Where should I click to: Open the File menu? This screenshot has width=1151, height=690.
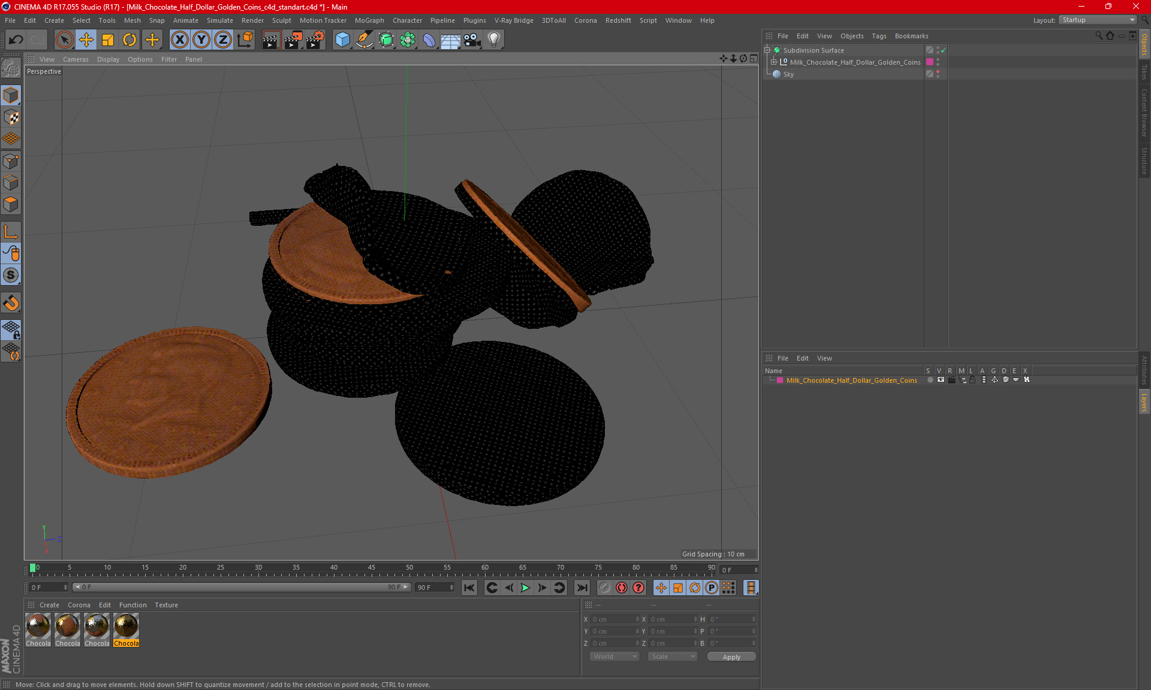[x=10, y=20]
